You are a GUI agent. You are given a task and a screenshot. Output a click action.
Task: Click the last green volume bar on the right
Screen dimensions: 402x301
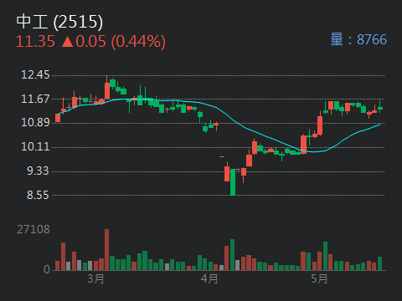click(379, 263)
